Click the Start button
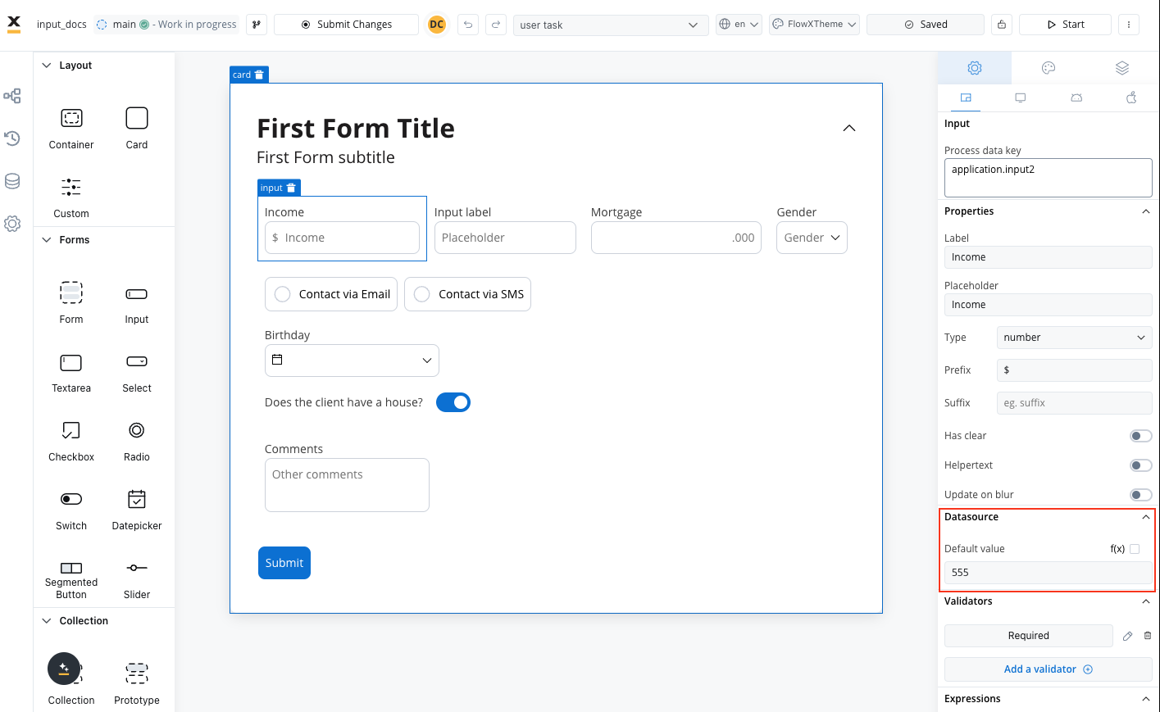Image resolution: width=1160 pixels, height=712 pixels. click(1065, 25)
